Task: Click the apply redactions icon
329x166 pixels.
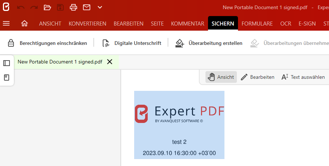Action: coord(254,43)
